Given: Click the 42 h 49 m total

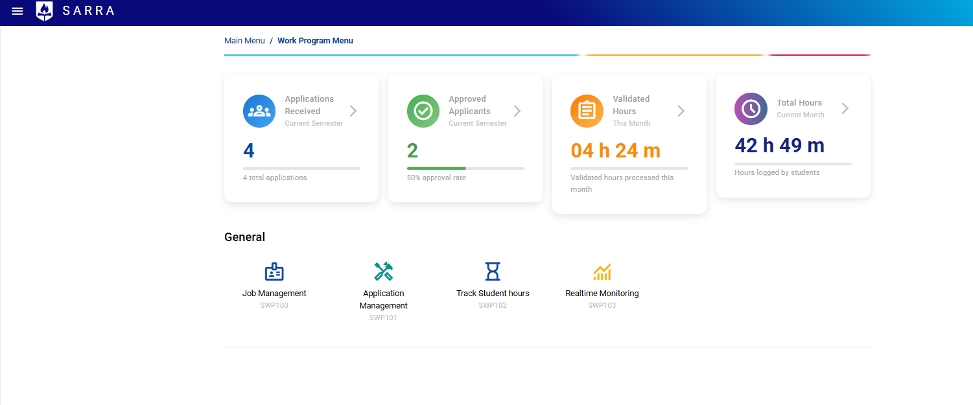Looking at the screenshot, I should [x=780, y=145].
